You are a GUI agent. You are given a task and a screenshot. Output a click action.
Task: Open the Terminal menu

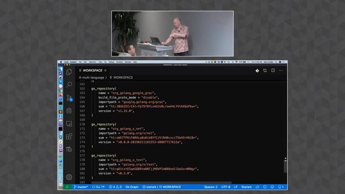coord(119,62)
